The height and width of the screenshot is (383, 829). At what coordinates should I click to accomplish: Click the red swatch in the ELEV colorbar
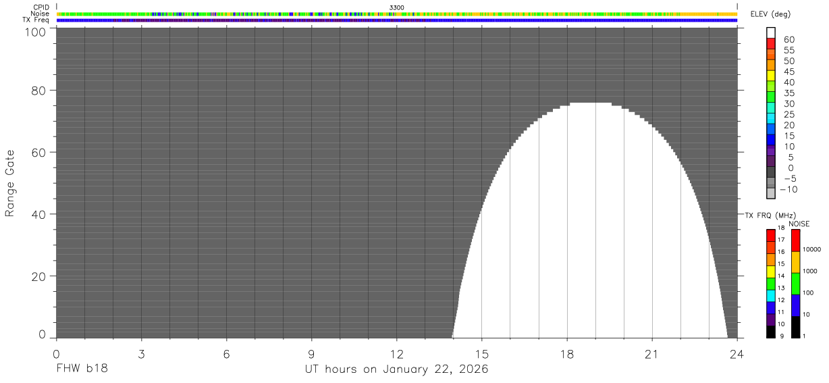click(771, 44)
